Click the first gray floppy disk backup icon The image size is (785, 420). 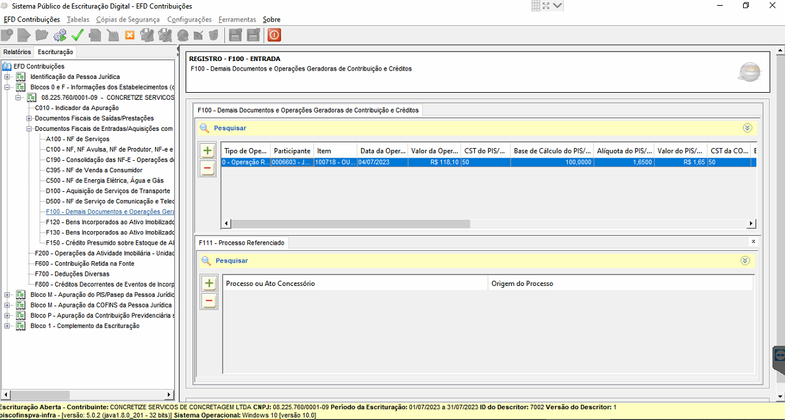click(x=235, y=35)
